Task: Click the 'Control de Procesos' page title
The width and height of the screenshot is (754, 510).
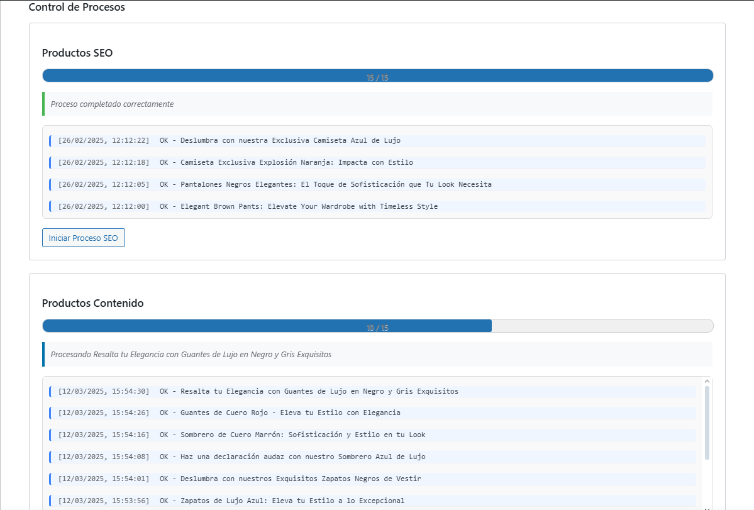Action: click(x=77, y=7)
